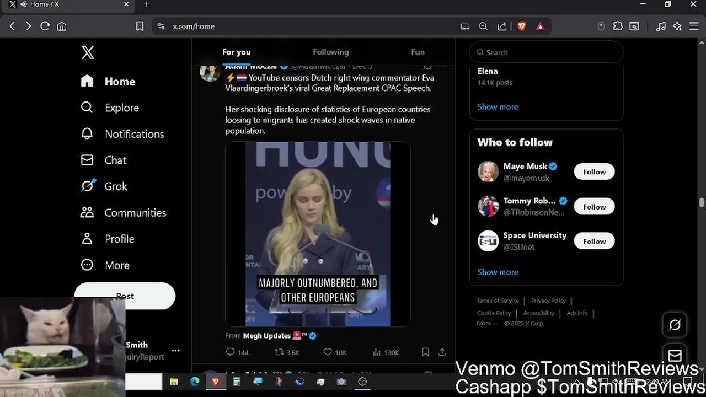Open the Privacy Policy link

(x=548, y=301)
